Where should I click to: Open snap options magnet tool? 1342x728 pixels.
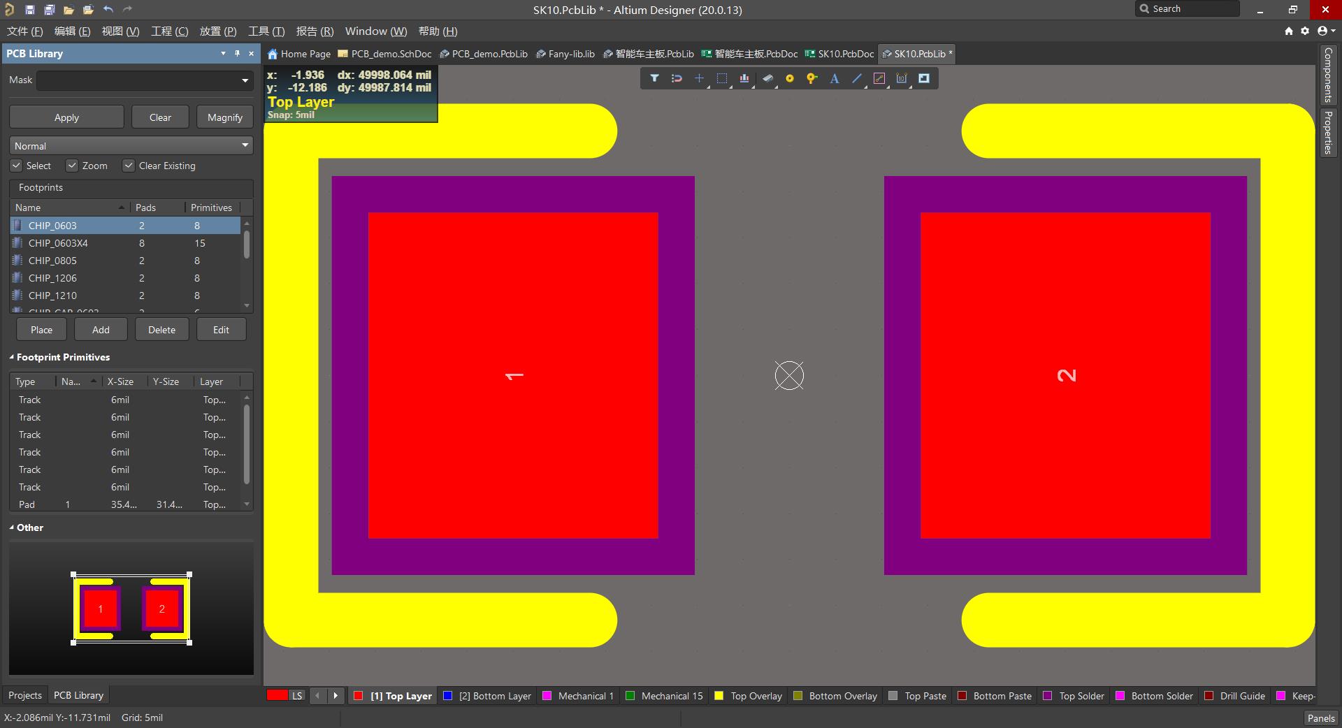point(677,78)
